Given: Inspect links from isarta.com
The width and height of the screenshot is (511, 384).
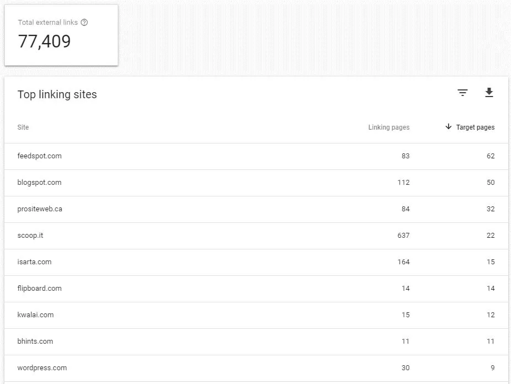Looking at the screenshot, I should [34, 262].
